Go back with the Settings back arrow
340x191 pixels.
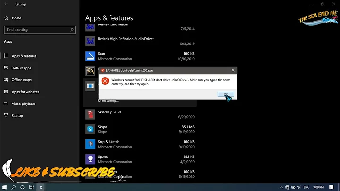click(6, 4)
